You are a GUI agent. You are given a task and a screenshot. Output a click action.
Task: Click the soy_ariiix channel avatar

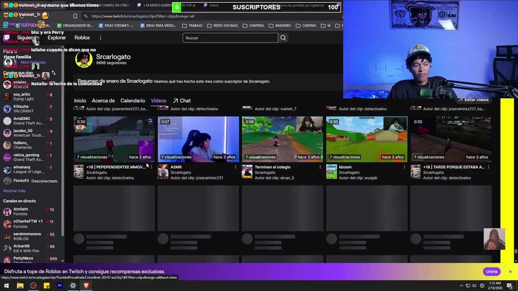coord(7,97)
